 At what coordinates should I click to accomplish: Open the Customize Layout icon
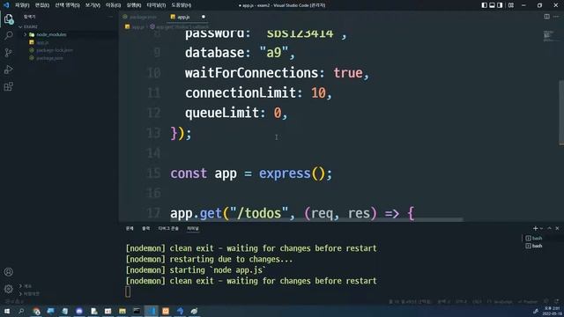click(x=511, y=5)
